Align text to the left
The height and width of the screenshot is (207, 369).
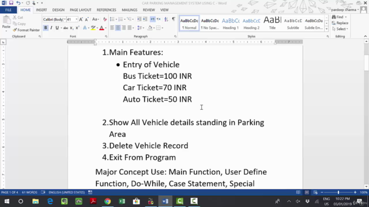pos(112,28)
